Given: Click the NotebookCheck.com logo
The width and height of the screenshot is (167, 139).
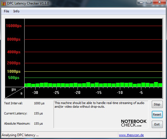Looking at the screenshot, I should pos(134,123).
